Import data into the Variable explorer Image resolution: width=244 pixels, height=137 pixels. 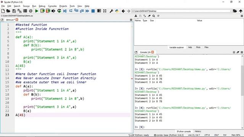(x=136, y=16)
